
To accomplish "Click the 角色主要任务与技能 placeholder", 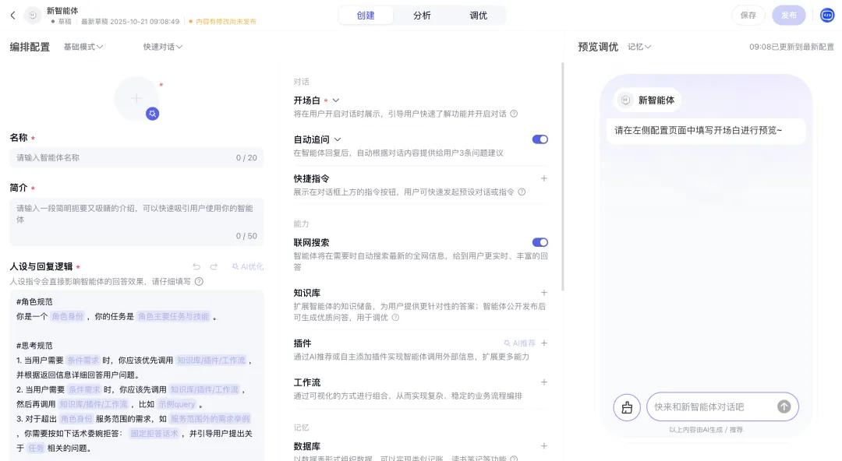I will coord(173,317).
